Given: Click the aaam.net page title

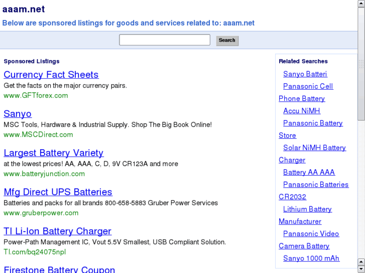Looking at the screenshot, I should click(x=24, y=10).
